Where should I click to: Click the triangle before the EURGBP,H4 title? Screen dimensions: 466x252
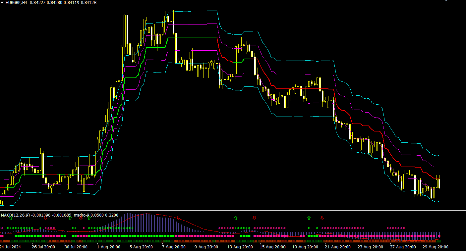(x=2, y=3)
